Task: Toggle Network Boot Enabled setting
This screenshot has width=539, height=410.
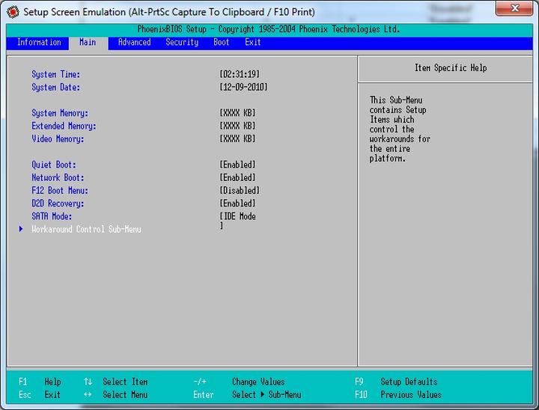Action: 237,178
